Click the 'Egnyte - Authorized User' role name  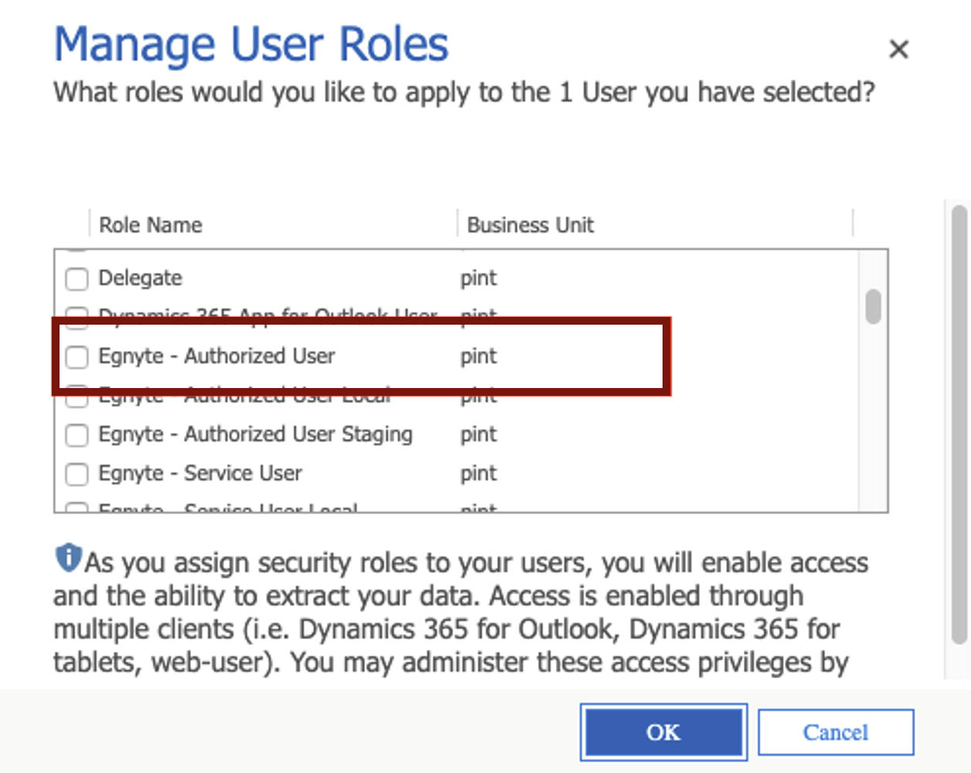[216, 356]
